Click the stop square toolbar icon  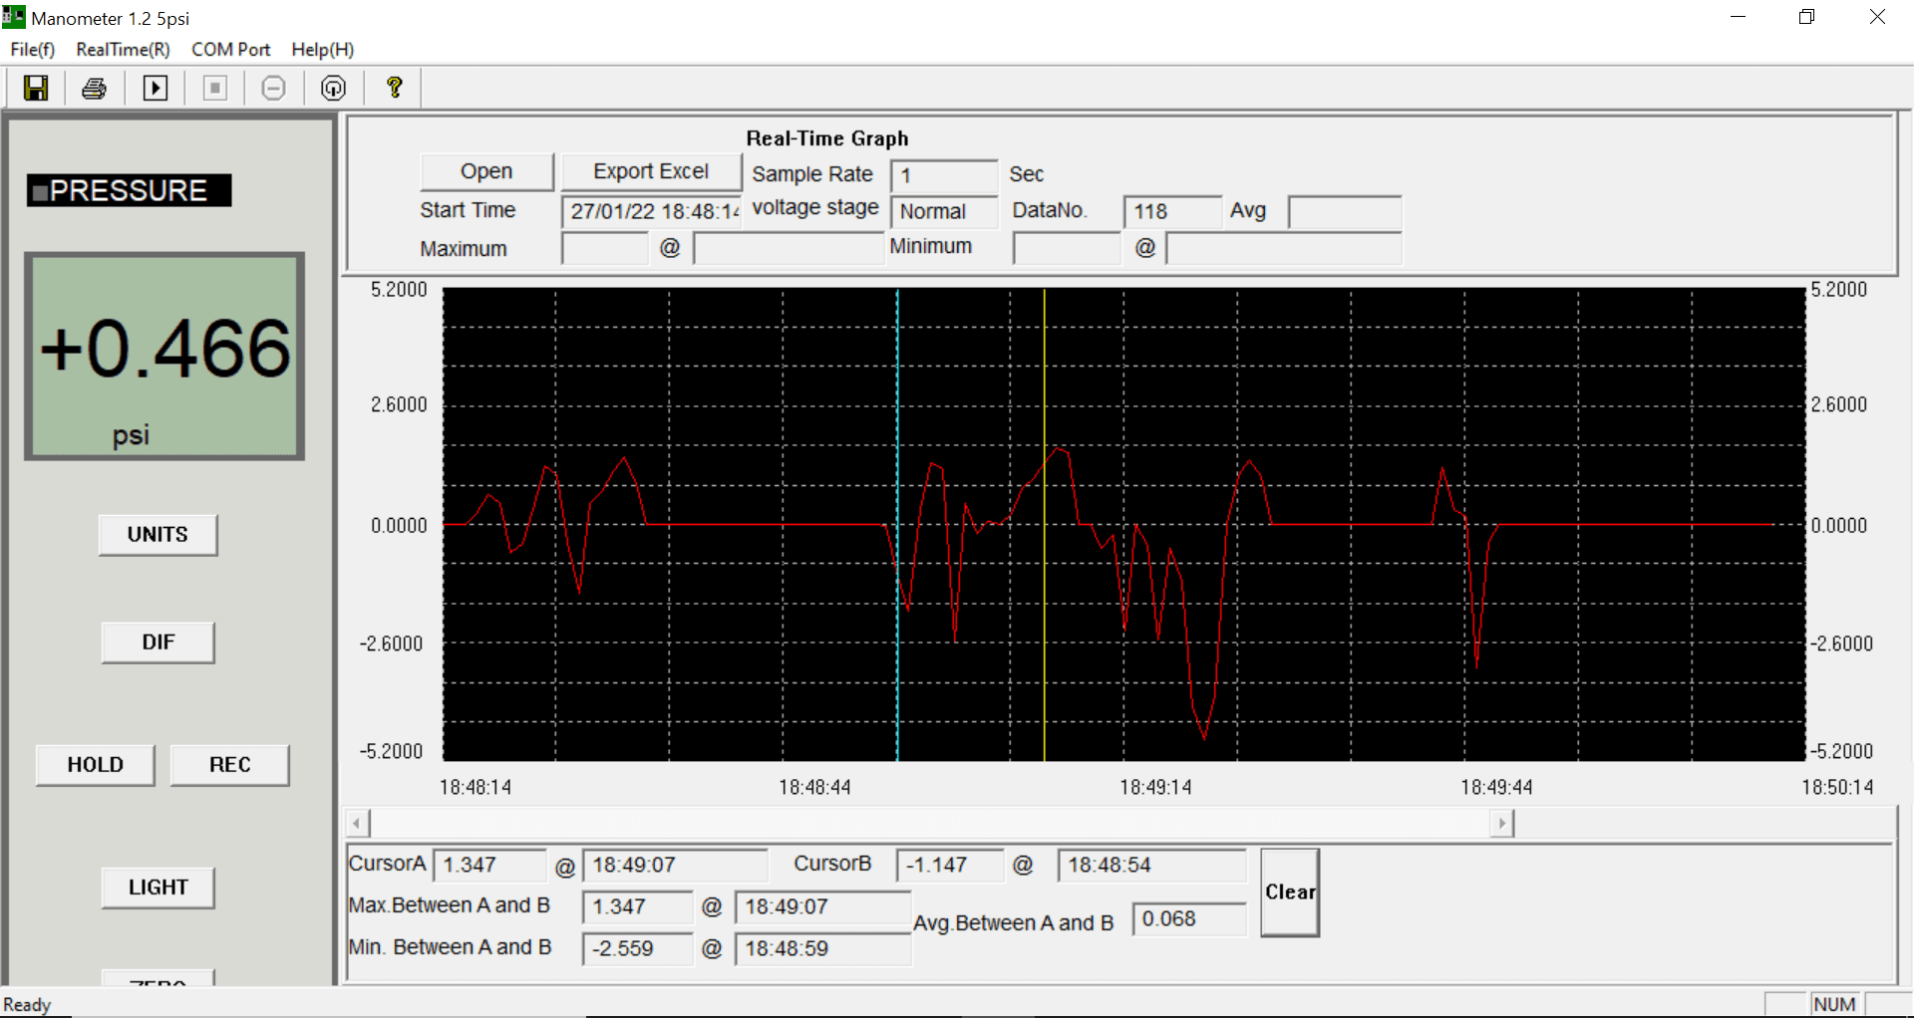[x=214, y=89]
